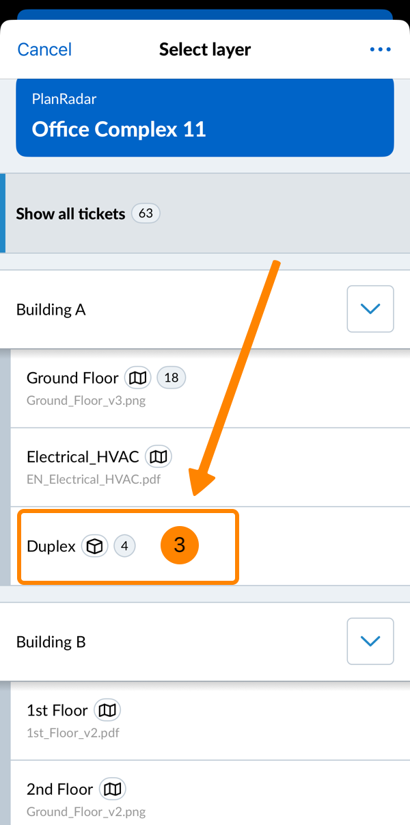Open the Office Complex 11 project card
The image size is (410, 825).
(x=205, y=118)
